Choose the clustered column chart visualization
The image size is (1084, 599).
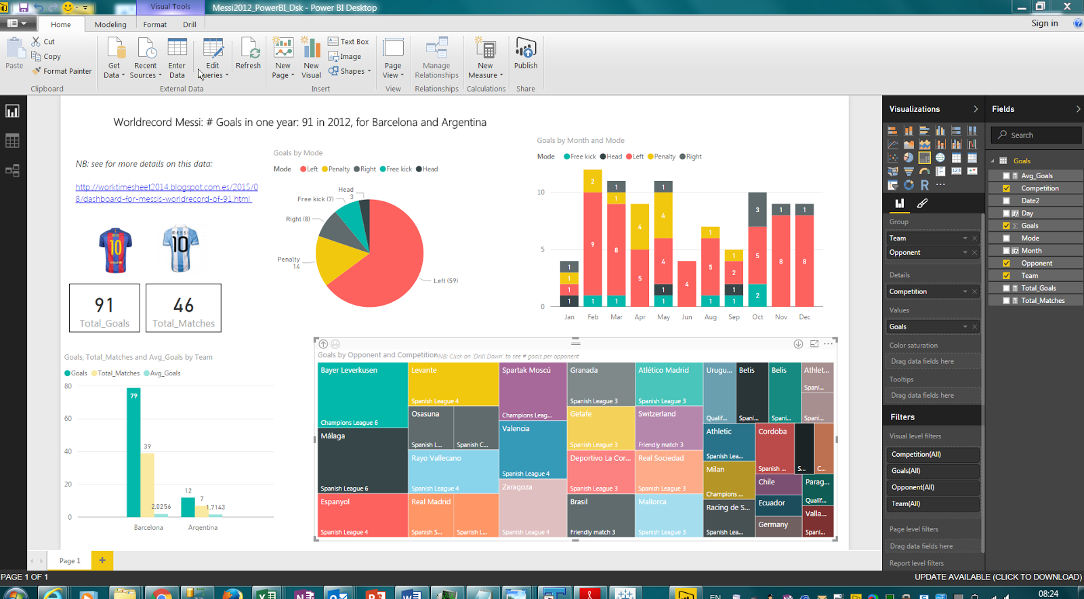(x=940, y=130)
